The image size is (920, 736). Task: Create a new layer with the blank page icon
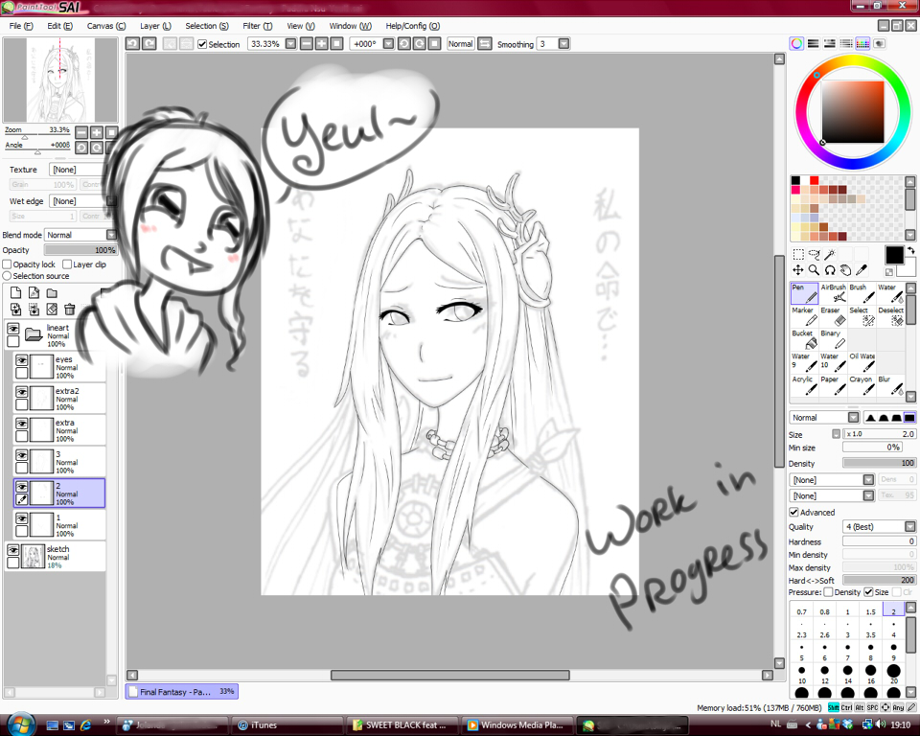click(x=16, y=293)
